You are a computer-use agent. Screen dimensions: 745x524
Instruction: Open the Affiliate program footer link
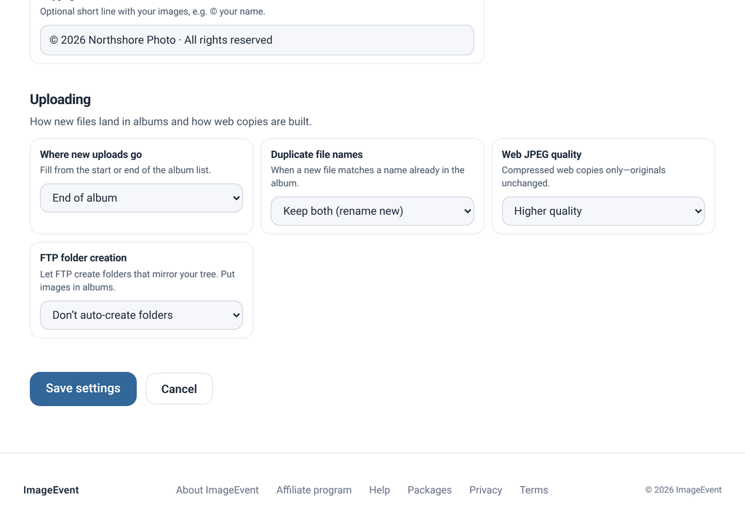tap(314, 490)
